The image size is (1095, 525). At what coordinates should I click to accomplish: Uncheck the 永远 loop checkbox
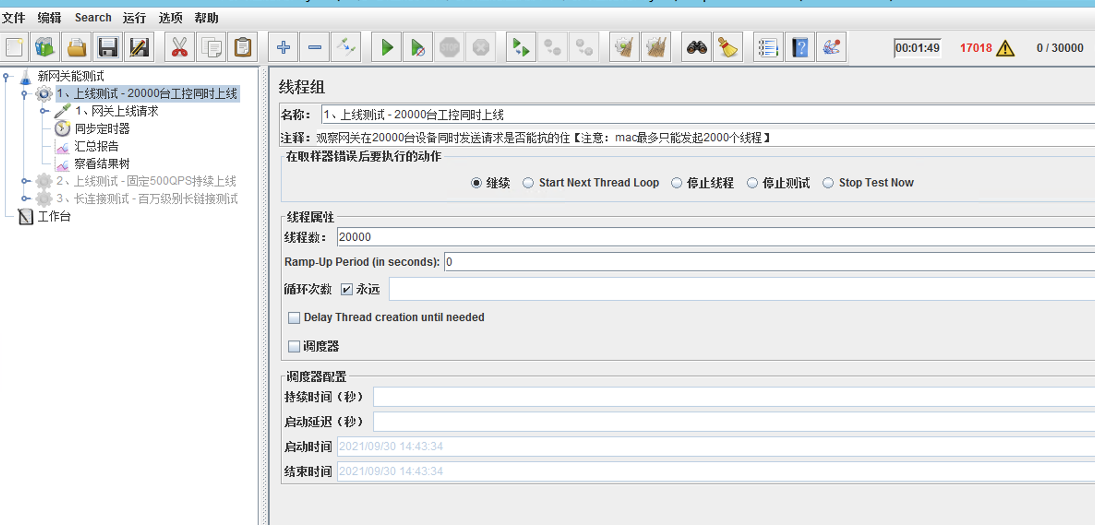346,289
